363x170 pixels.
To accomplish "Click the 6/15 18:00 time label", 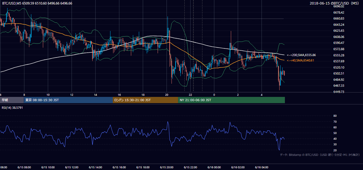I will [x=143, y=167].
